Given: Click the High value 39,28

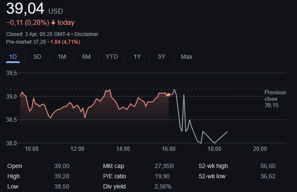Looking at the screenshot, I should click(x=62, y=176).
